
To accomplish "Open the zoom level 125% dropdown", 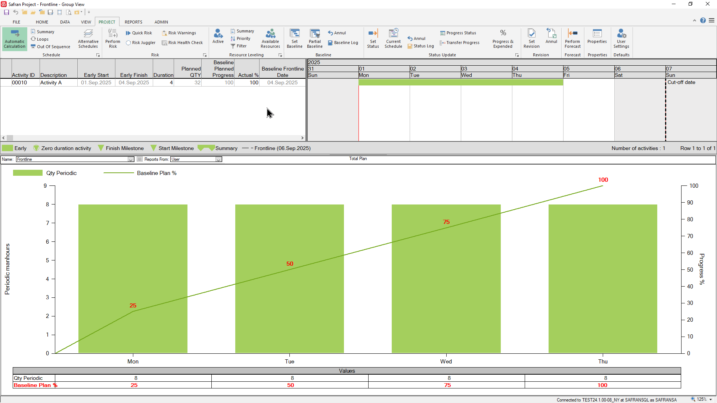I will [x=711, y=399].
